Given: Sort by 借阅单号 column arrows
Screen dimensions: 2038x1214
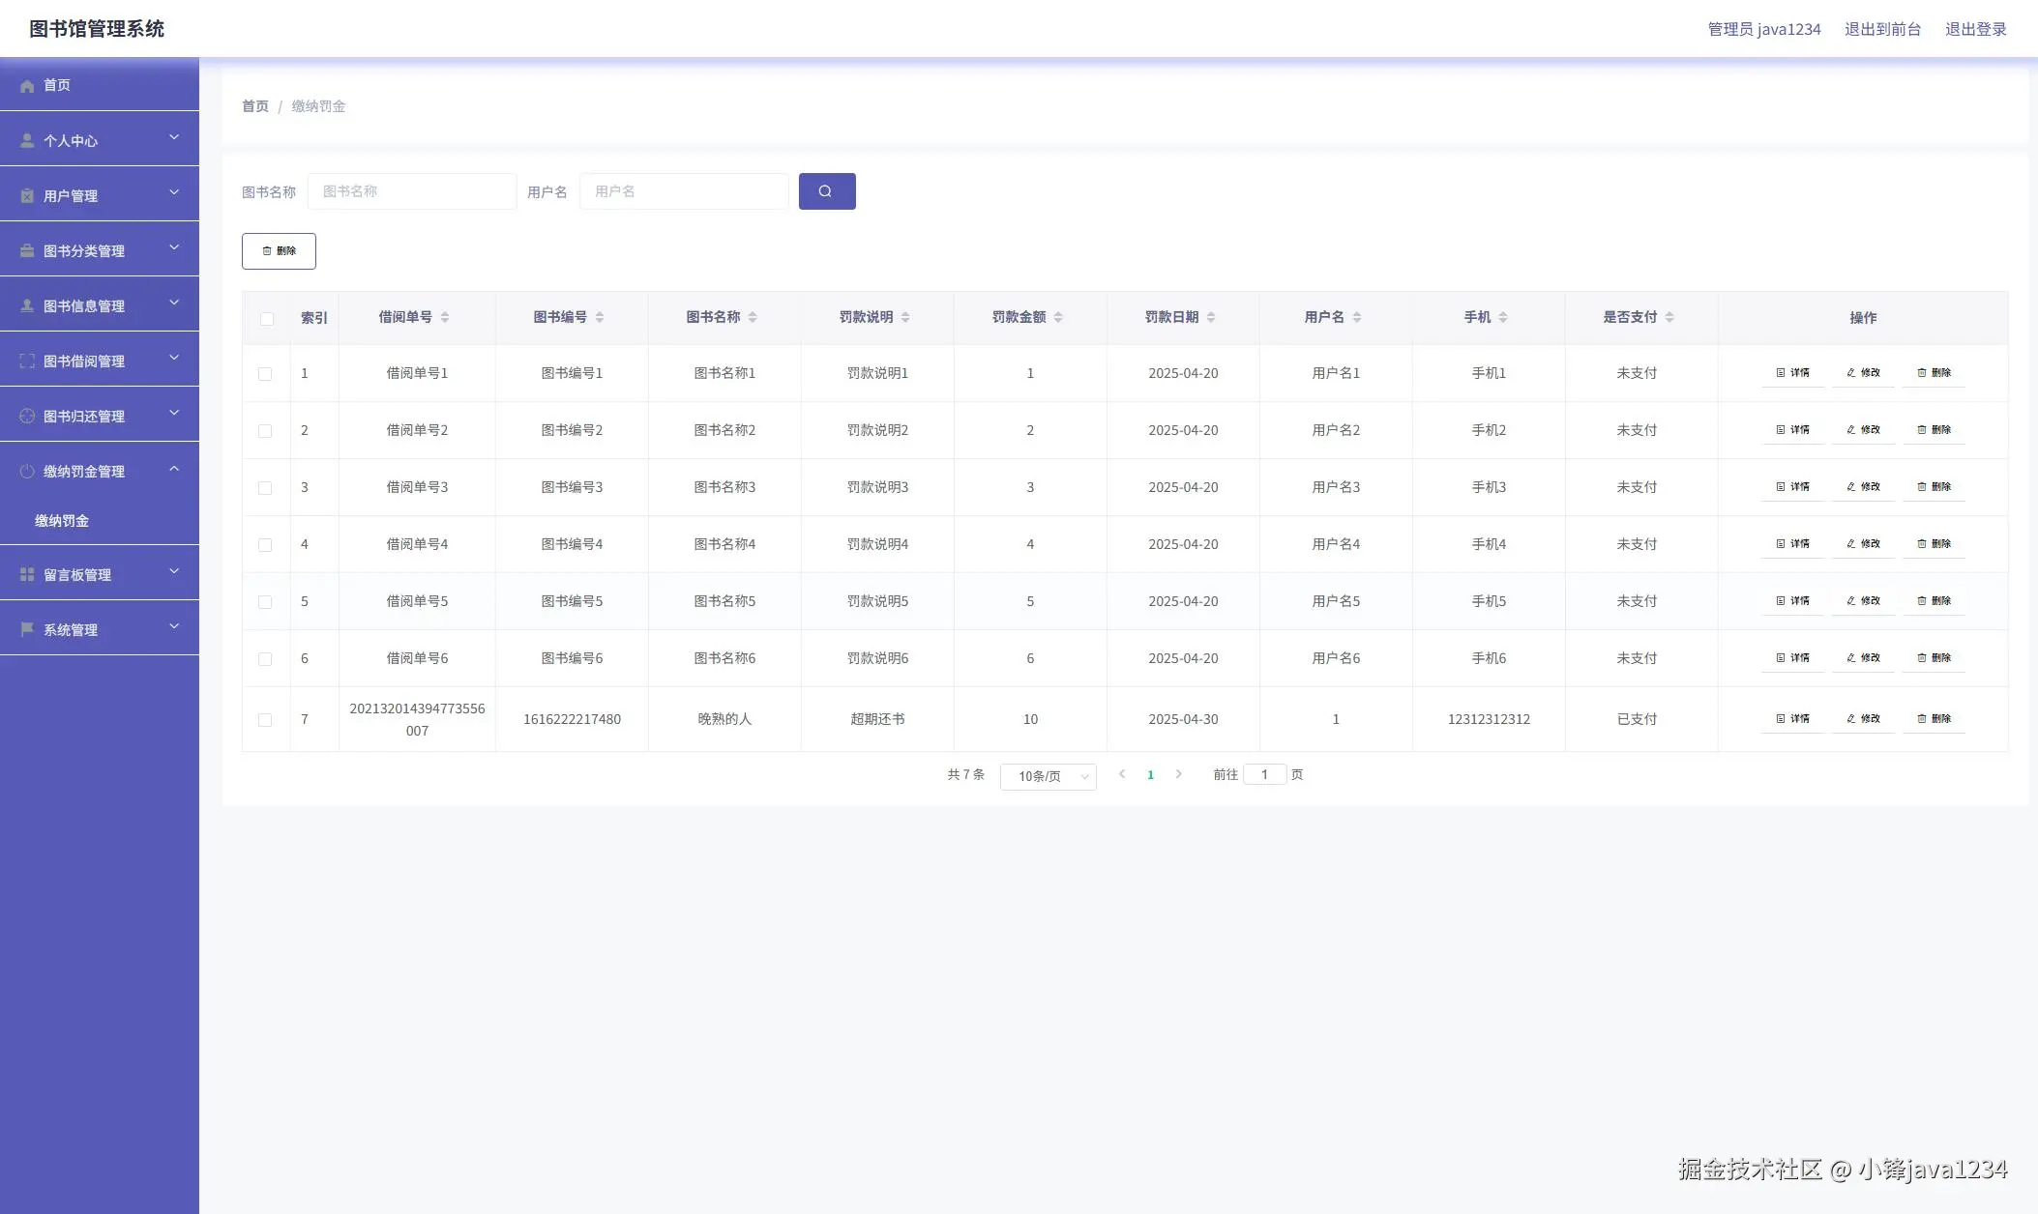Looking at the screenshot, I should 445,317.
